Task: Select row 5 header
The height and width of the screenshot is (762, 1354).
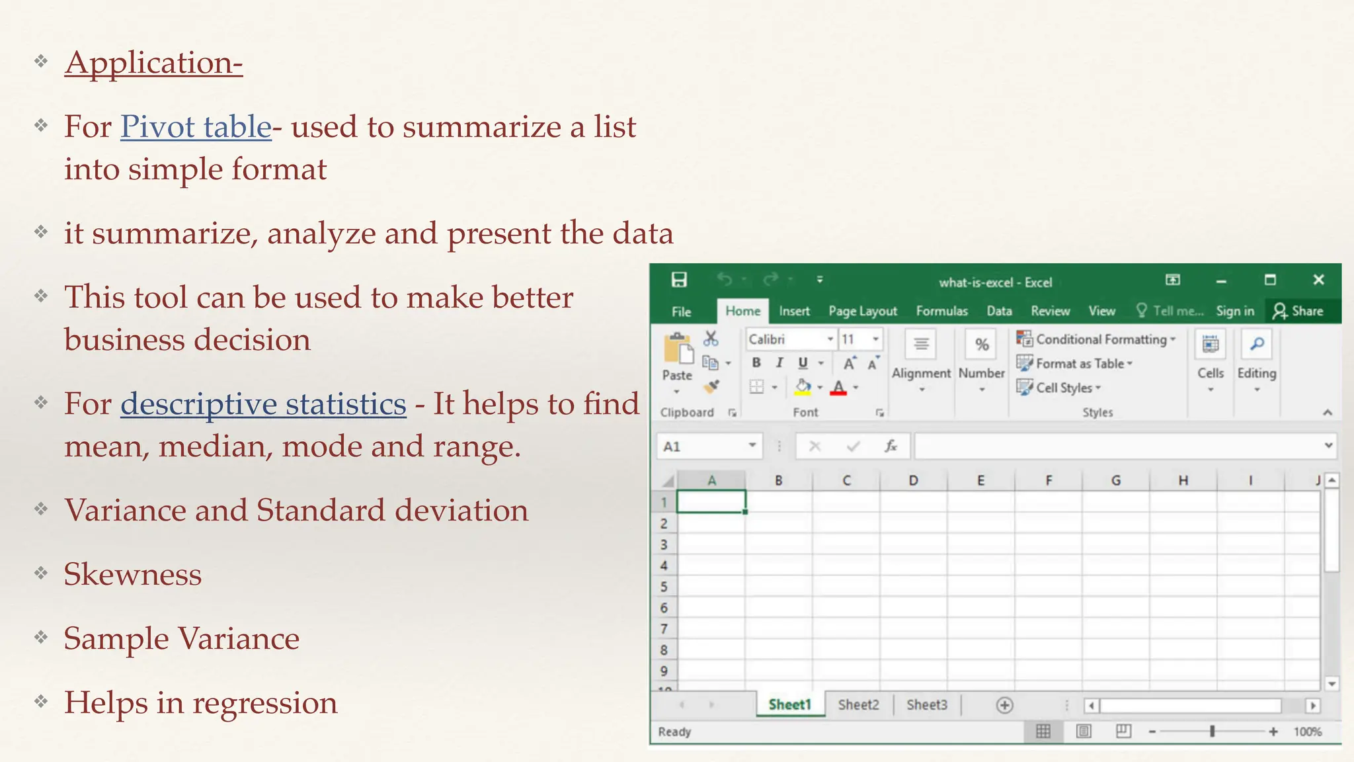Action: tap(664, 586)
